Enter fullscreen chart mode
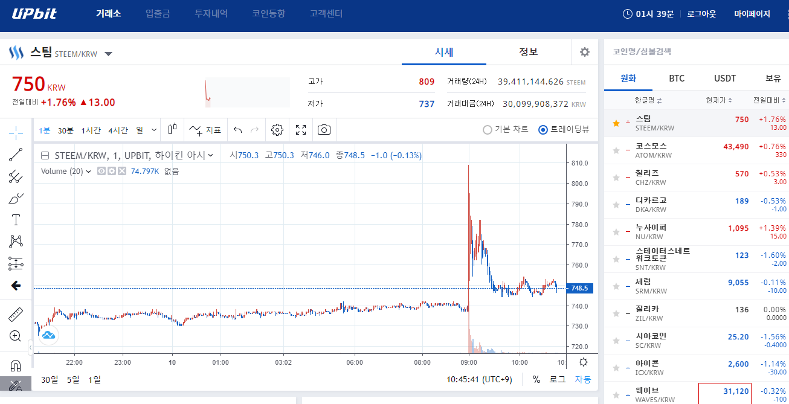The width and height of the screenshot is (789, 404). [x=301, y=130]
